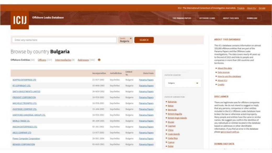Open How to use this database link
Screen dimensions: 272x153
tap(229, 76)
